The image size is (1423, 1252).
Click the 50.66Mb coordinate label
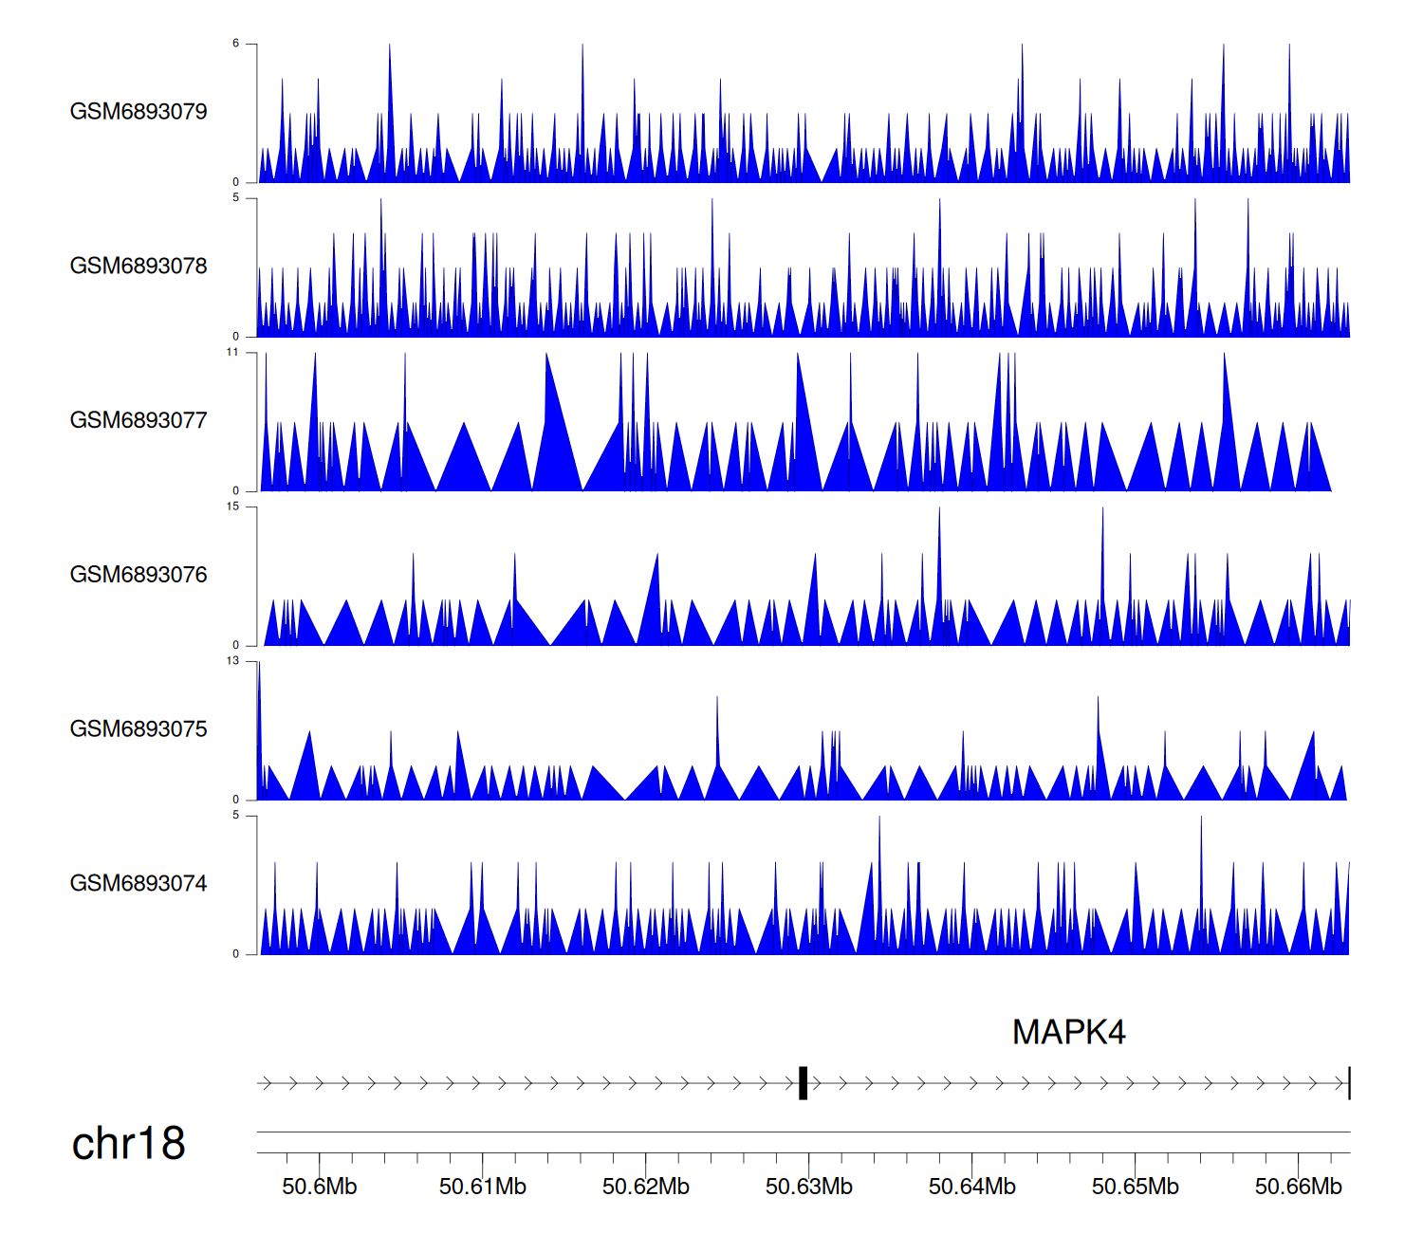tap(1298, 1187)
